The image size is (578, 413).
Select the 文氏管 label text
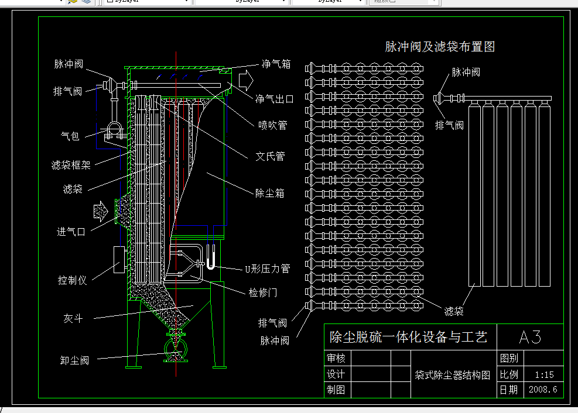(270, 156)
